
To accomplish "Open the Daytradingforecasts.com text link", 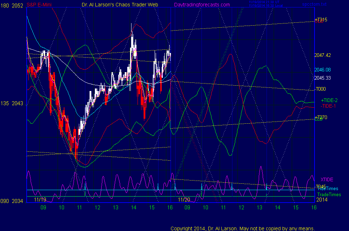I will tap(202, 5).
